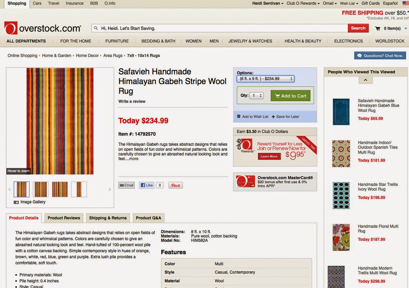Click the US flag icon

point(406,3)
